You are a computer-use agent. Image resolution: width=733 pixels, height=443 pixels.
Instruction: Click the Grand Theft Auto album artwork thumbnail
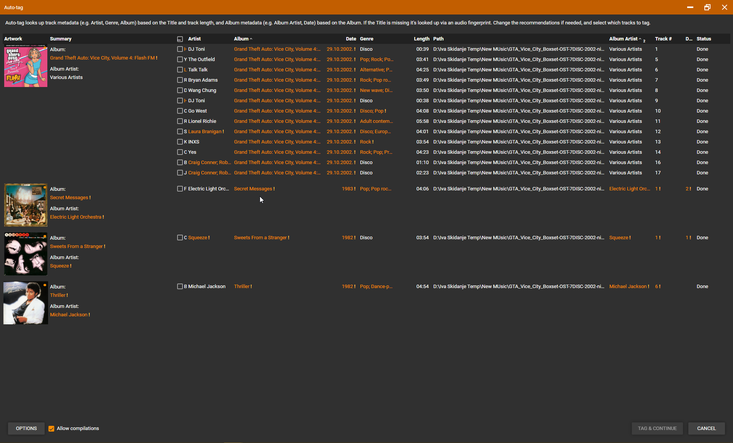click(26, 66)
